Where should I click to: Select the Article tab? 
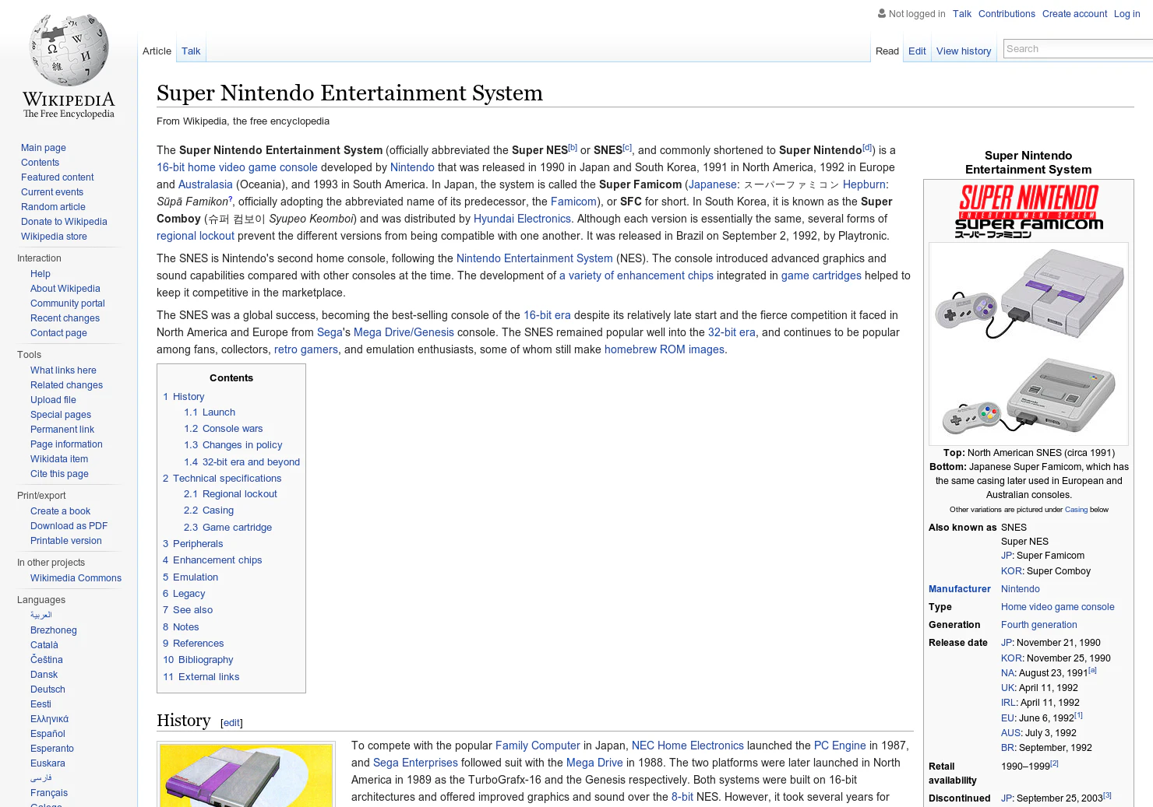tap(157, 51)
